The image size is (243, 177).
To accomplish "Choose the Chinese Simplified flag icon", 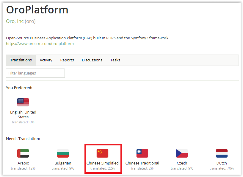I will [x=102, y=153].
